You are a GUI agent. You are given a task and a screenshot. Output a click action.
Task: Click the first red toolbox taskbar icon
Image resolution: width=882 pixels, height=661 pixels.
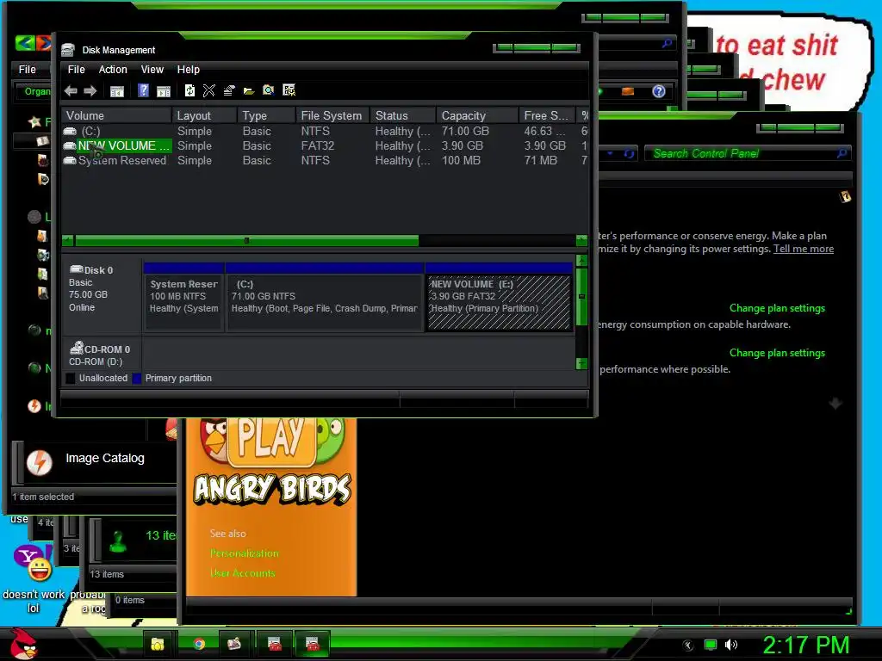point(275,644)
